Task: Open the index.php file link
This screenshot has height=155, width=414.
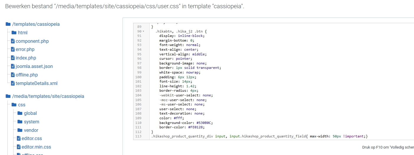Action: coord(26,58)
